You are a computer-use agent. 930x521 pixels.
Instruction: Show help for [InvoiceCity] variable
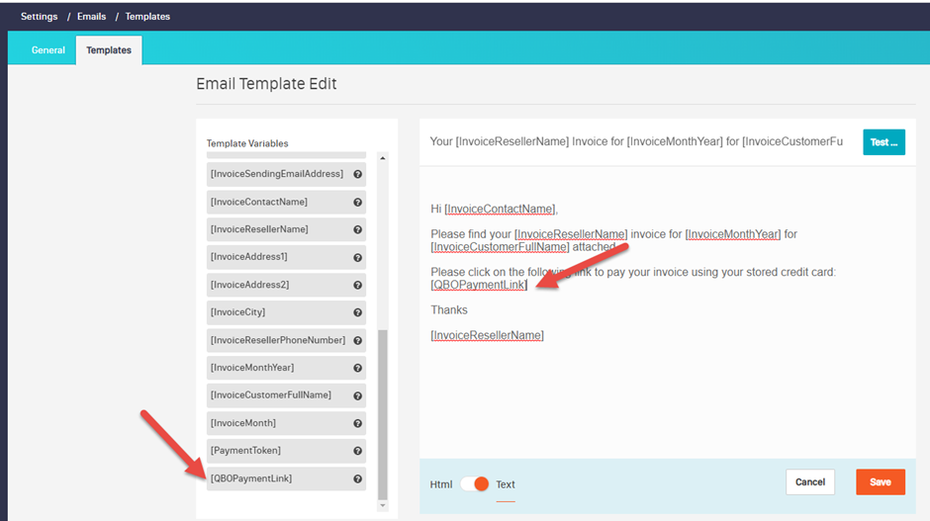(357, 312)
